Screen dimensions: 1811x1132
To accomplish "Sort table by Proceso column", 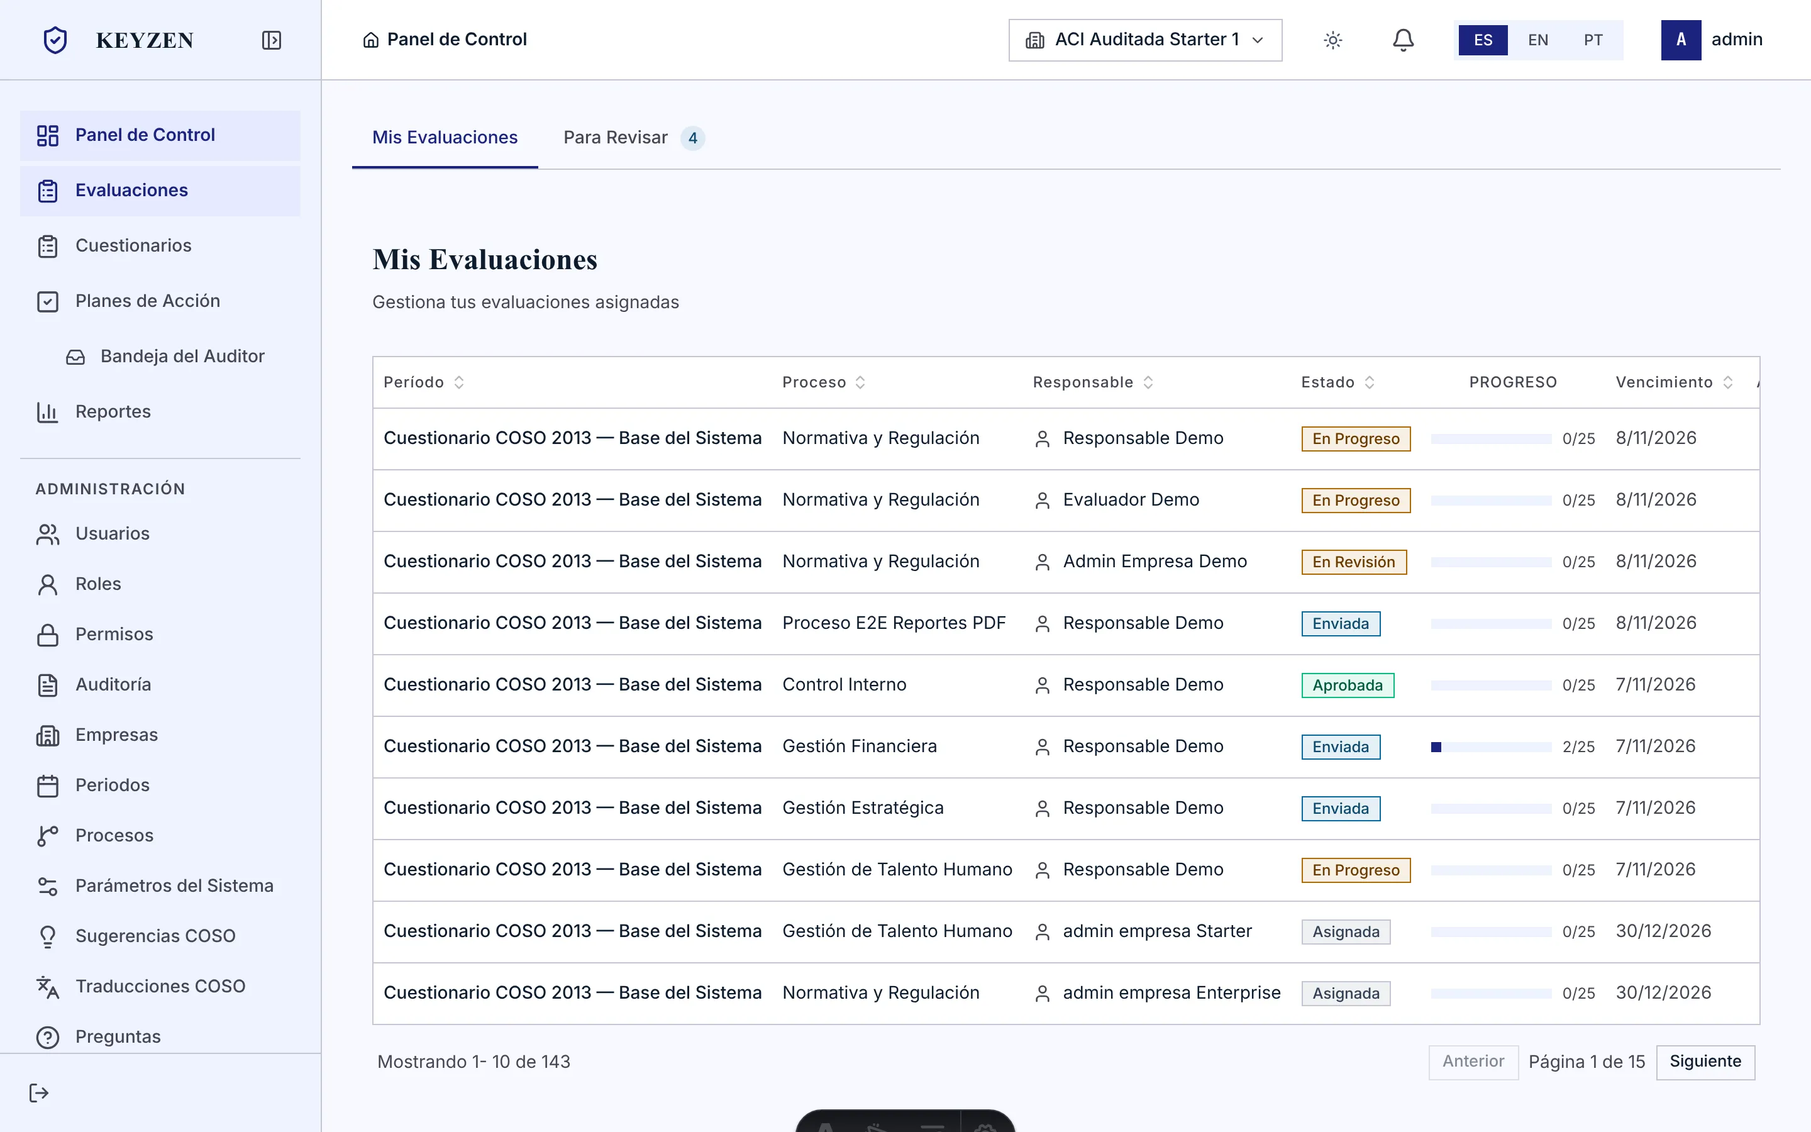I will [x=824, y=382].
